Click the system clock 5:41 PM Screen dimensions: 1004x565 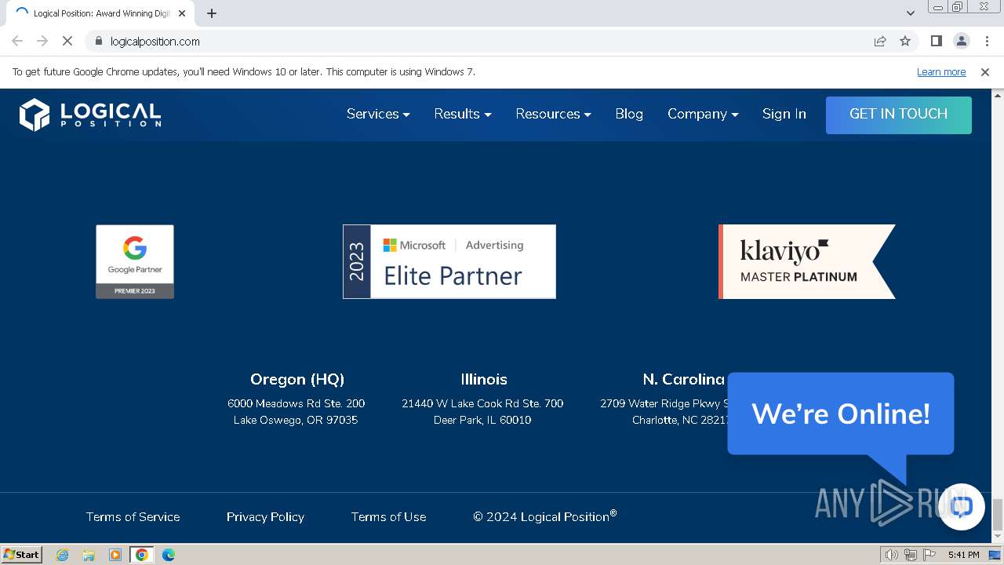963,555
